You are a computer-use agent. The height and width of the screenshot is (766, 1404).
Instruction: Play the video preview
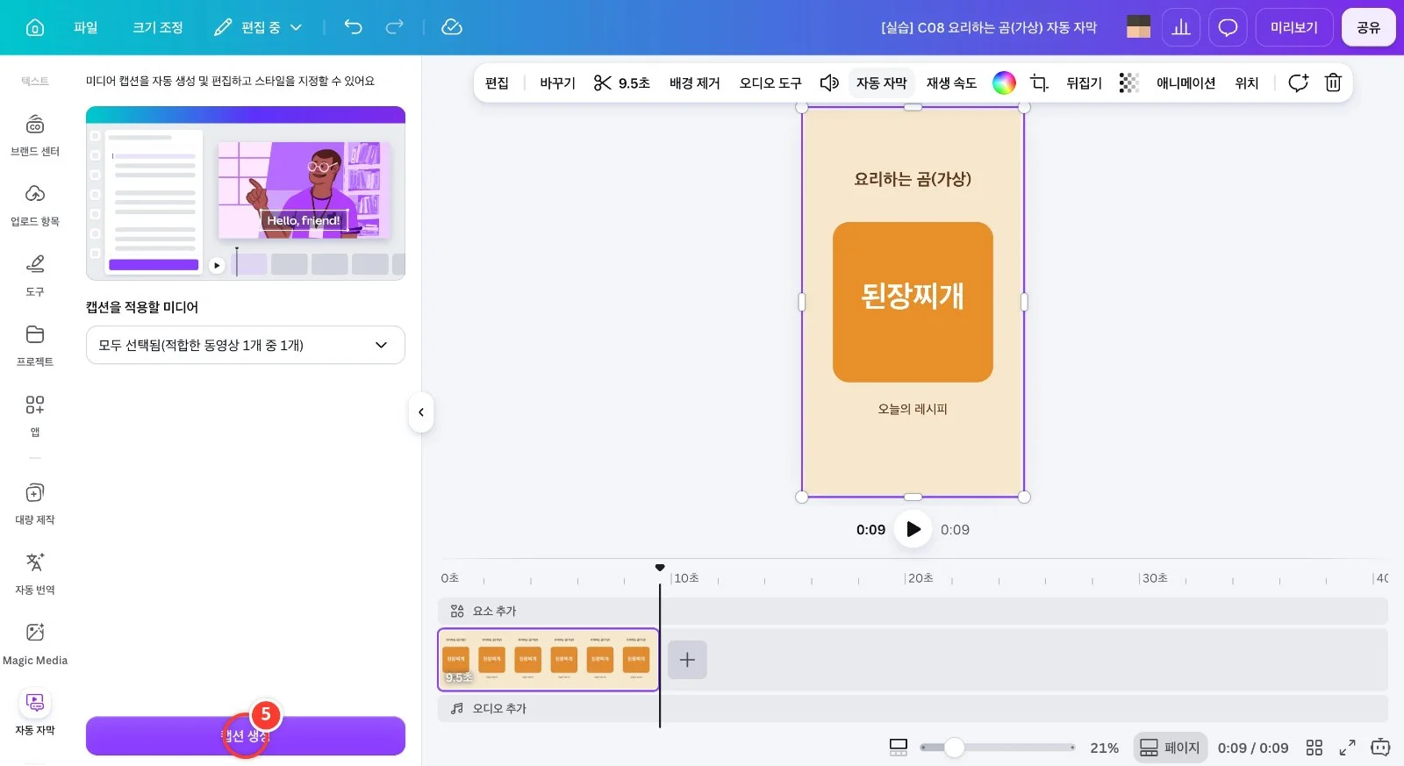pyautogui.click(x=913, y=529)
